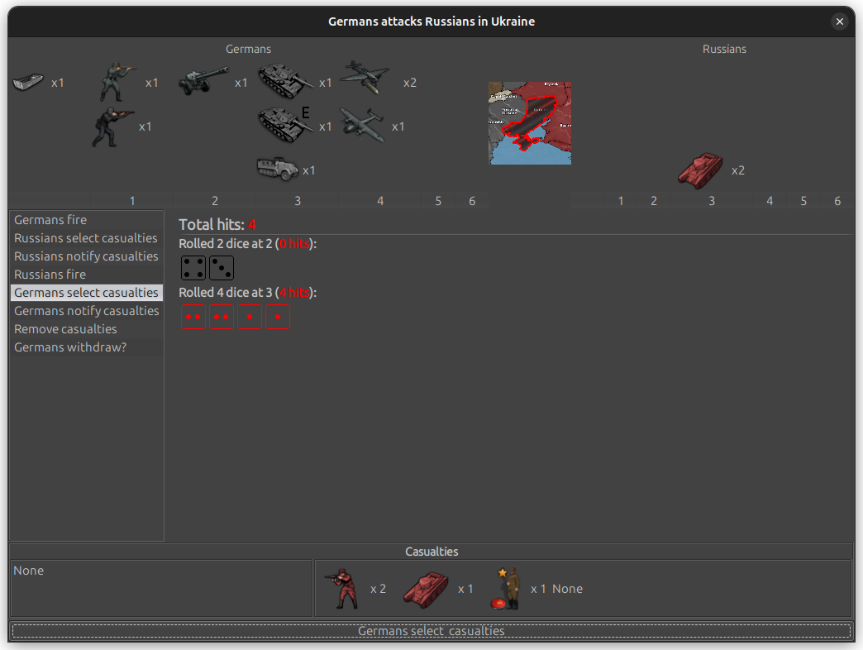Select the German artillery unit icon

(203, 80)
